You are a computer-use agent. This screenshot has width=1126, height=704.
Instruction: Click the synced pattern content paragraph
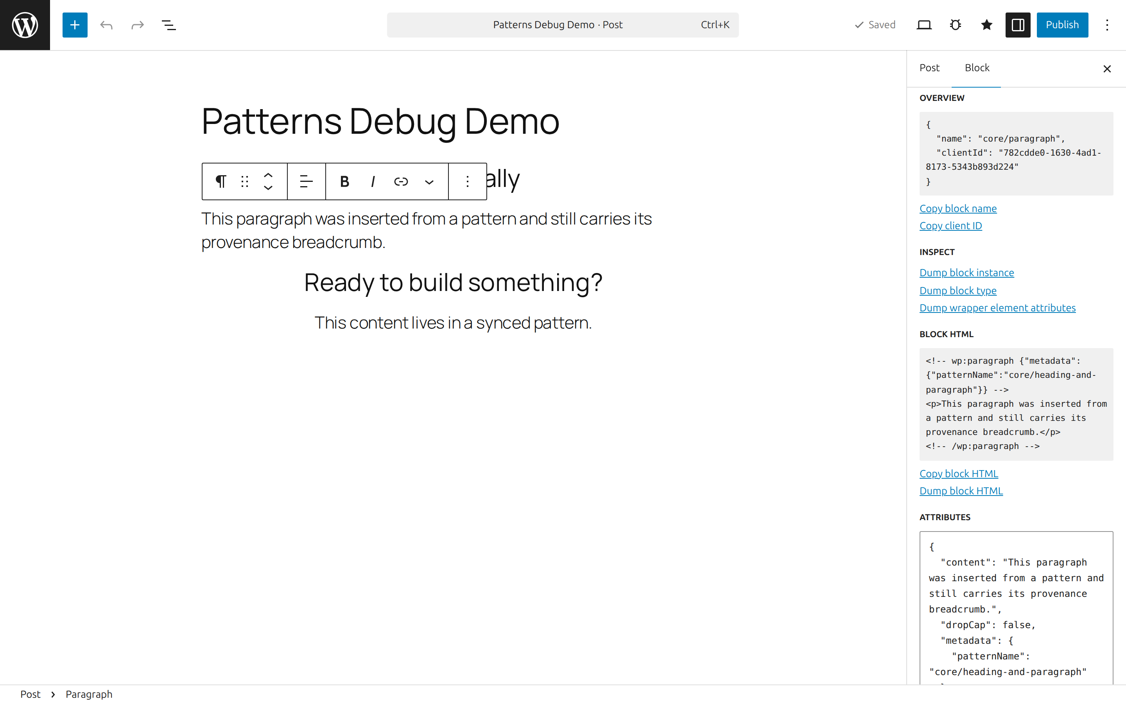coord(453,323)
